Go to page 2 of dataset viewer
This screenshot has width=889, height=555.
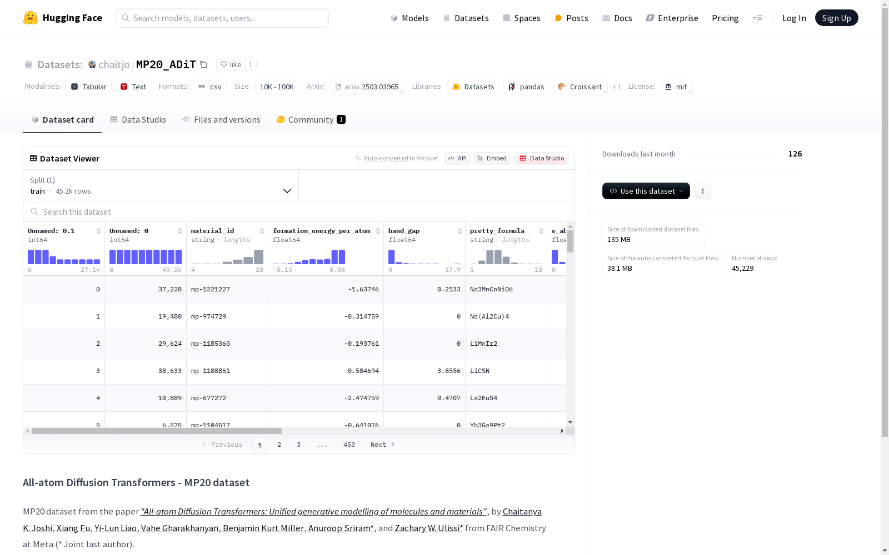coord(279,445)
